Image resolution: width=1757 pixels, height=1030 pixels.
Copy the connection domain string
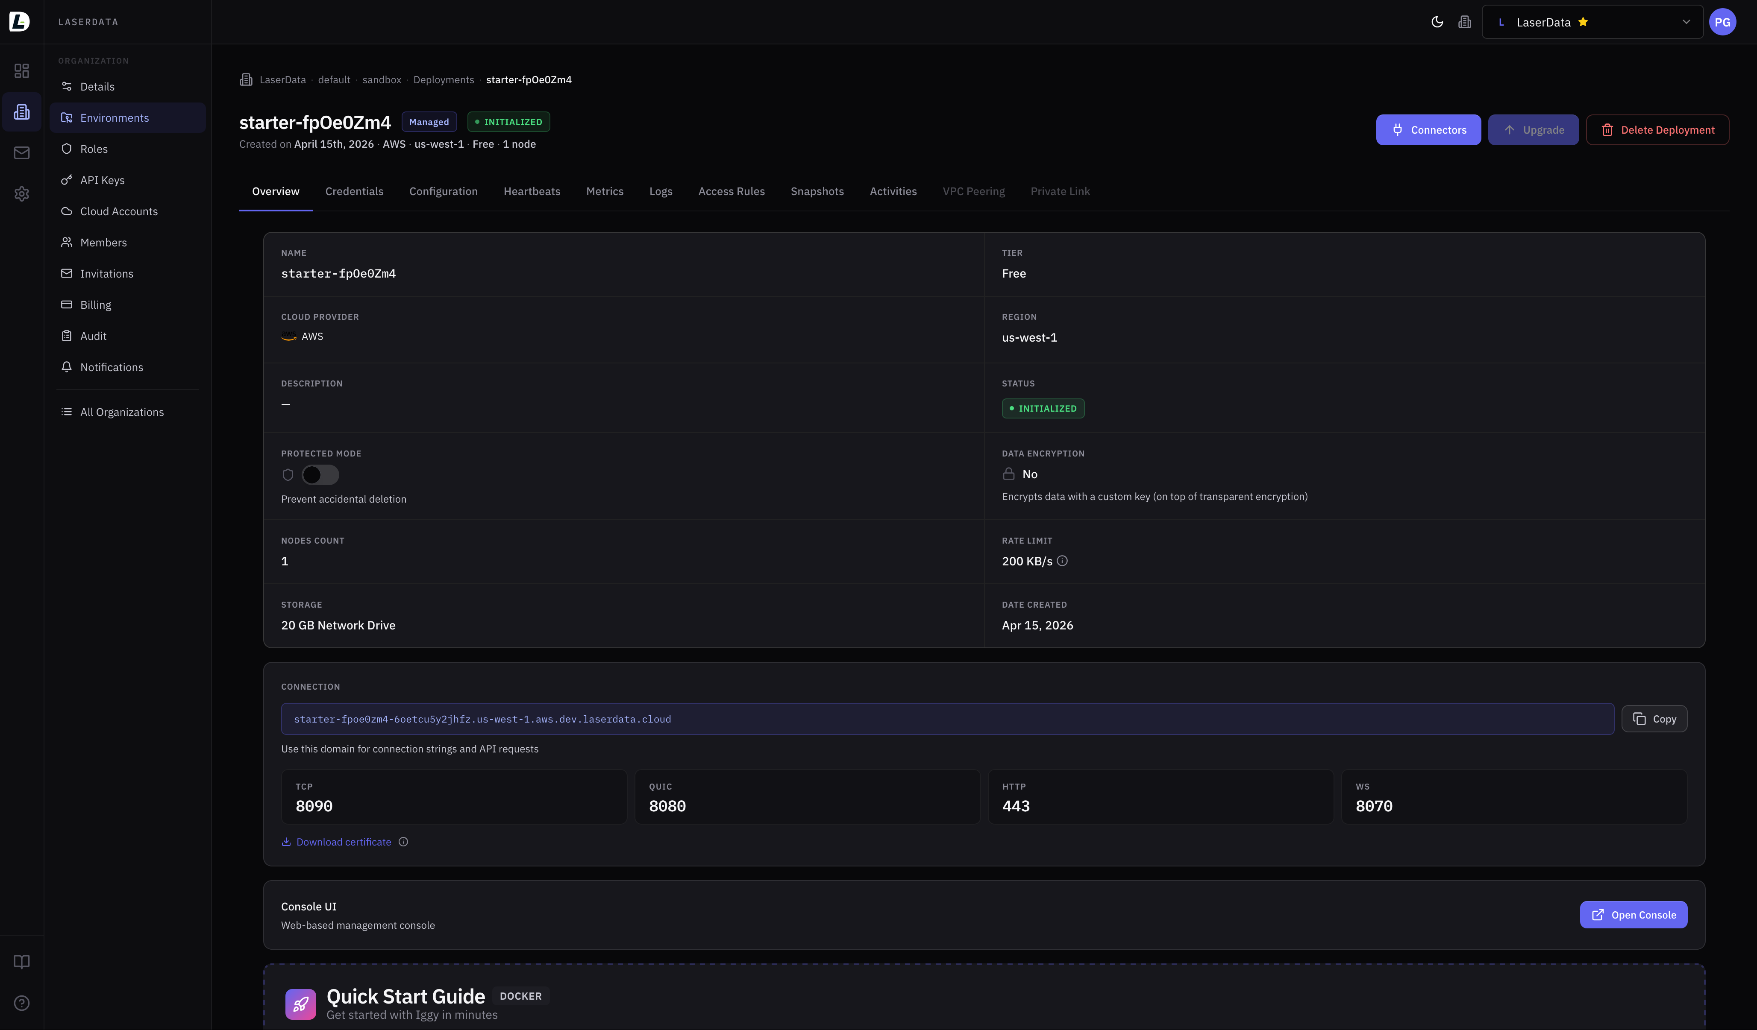point(1654,719)
